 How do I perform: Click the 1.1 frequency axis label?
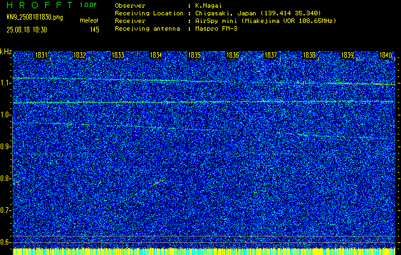[5, 83]
